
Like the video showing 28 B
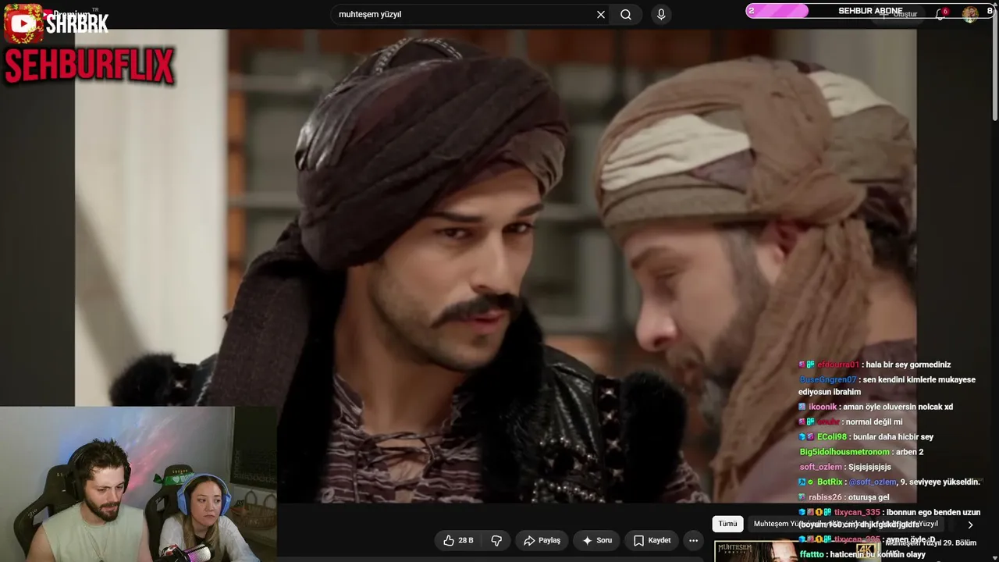coord(459,540)
